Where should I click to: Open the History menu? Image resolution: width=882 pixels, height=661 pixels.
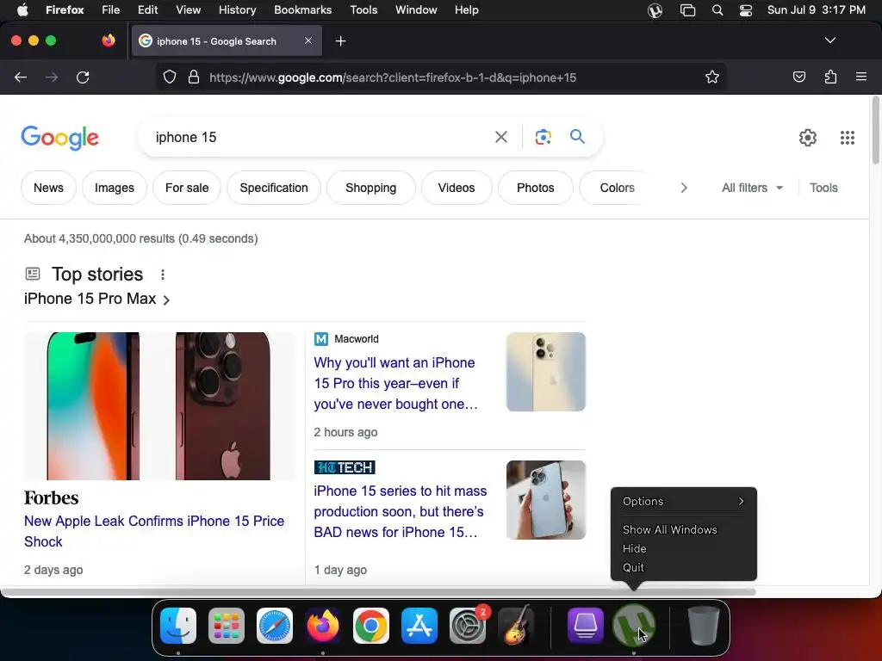tap(237, 10)
